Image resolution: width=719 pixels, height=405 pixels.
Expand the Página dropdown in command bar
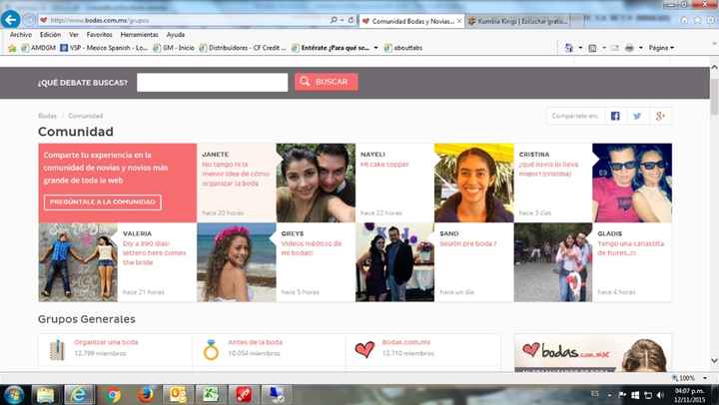click(x=661, y=48)
